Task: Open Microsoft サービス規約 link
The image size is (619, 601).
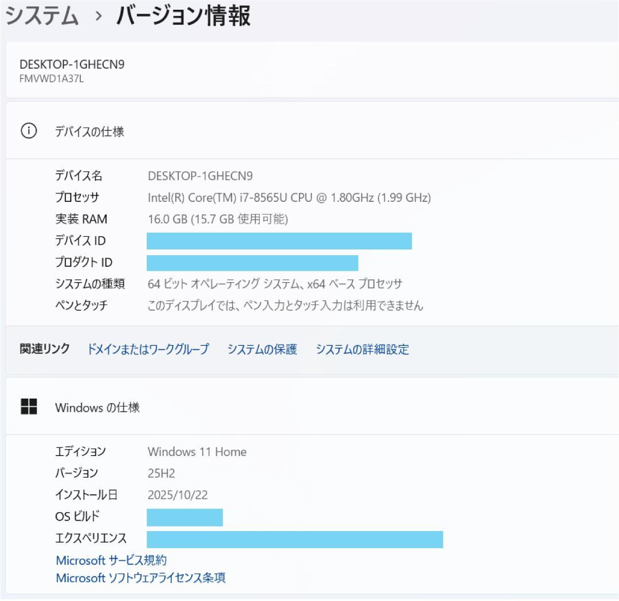Action: [111, 560]
